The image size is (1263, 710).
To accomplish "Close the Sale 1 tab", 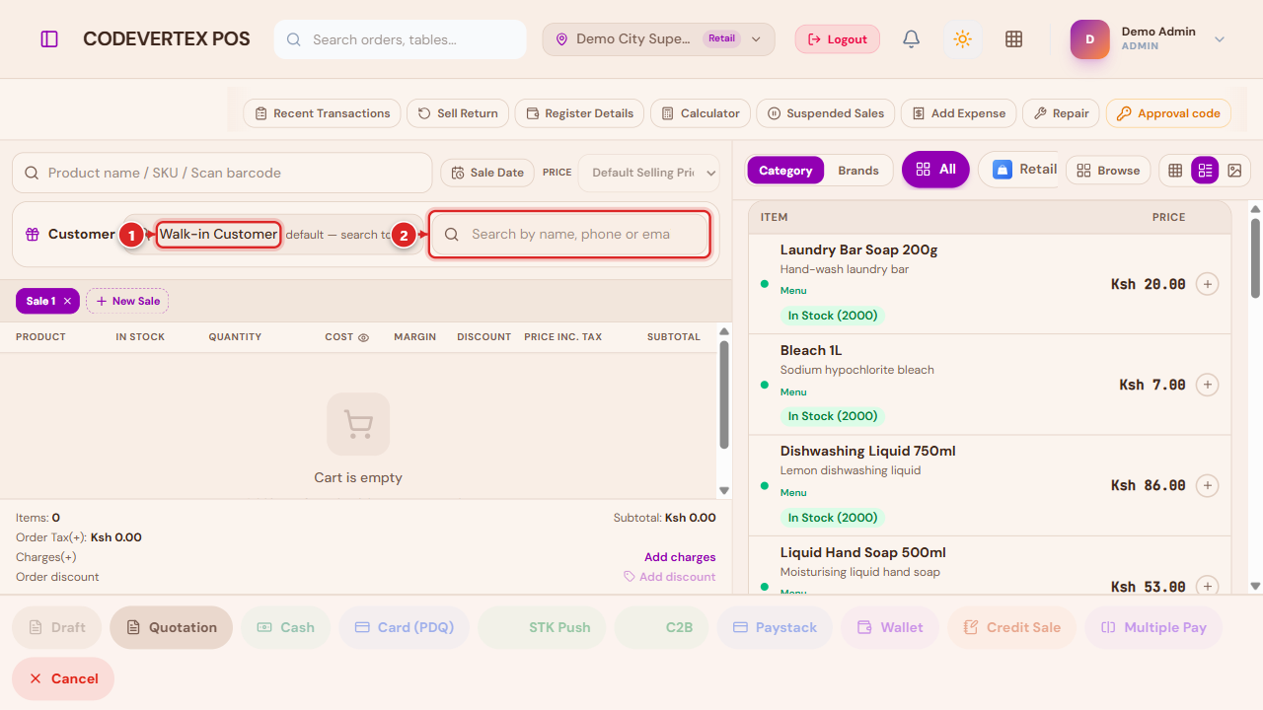I will (x=67, y=301).
